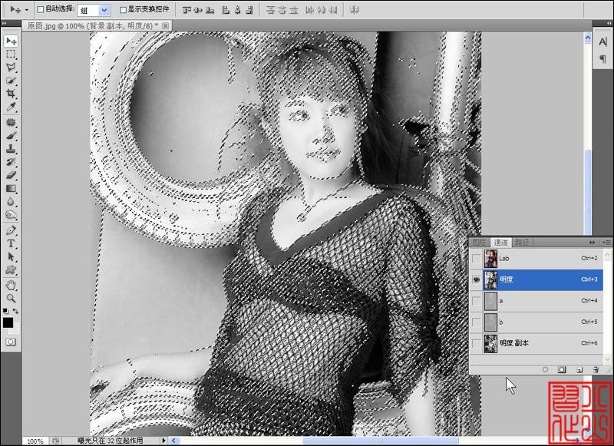
Task: Select the Zoom tool
Action: (11, 299)
